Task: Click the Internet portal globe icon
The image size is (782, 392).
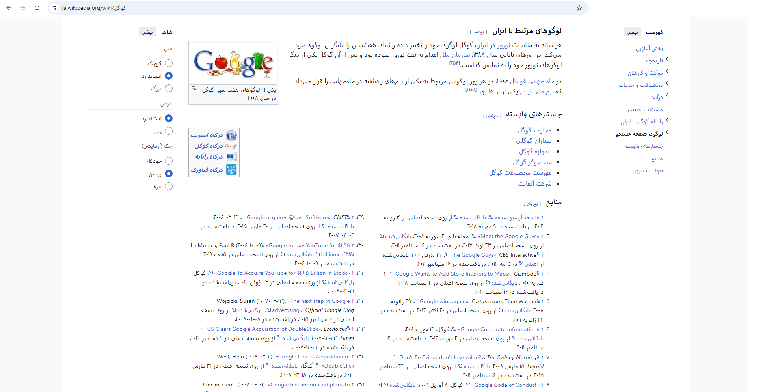Action: coord(232,135)
